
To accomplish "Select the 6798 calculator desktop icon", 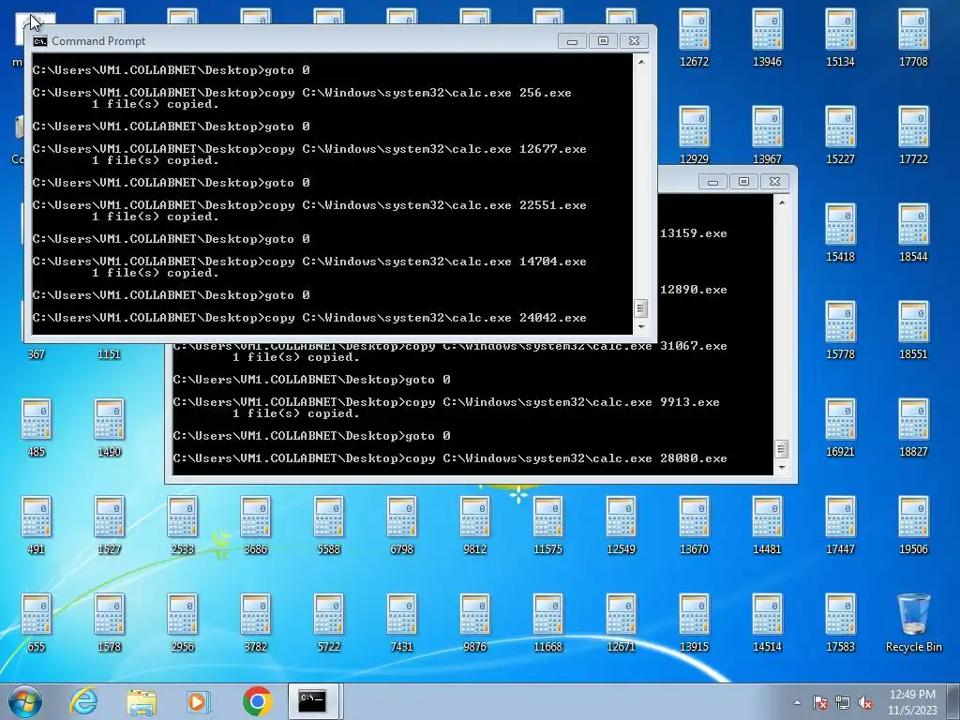I will click(x=401, y=525).
